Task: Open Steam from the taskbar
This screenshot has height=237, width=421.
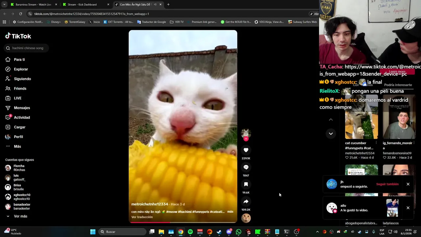Action: 219,232
